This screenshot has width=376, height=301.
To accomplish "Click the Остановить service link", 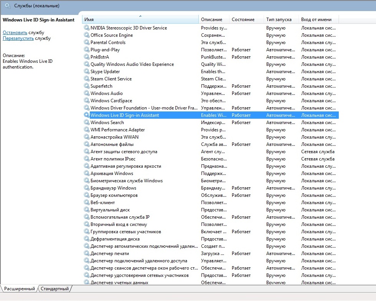I will pyautogui.click(x=15, y=33).
